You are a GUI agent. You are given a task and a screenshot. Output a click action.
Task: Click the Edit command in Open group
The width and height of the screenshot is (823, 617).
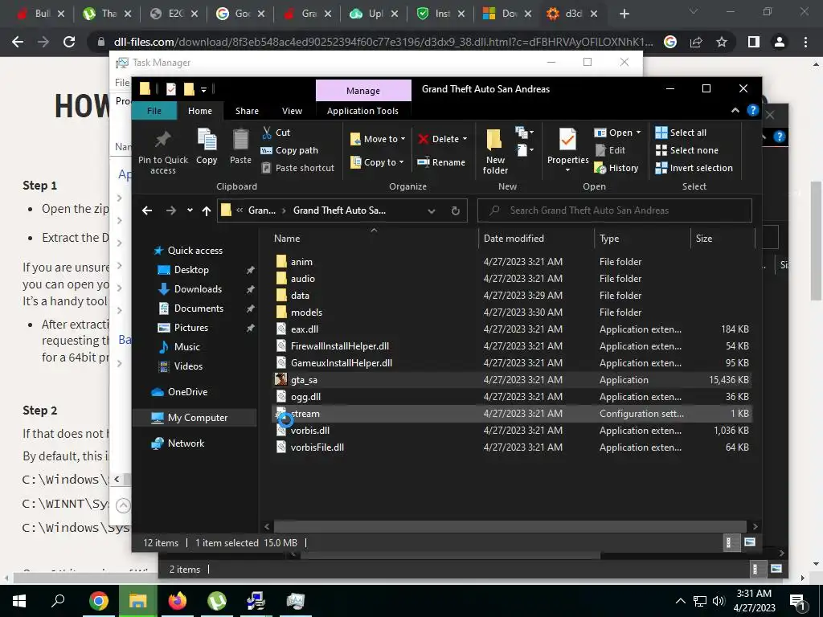click(611, 150)
